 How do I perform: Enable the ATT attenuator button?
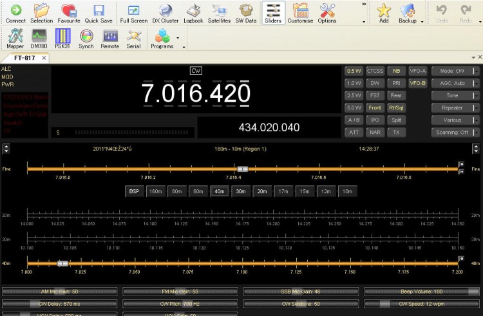pyautogui.click(x=354, y=132)
